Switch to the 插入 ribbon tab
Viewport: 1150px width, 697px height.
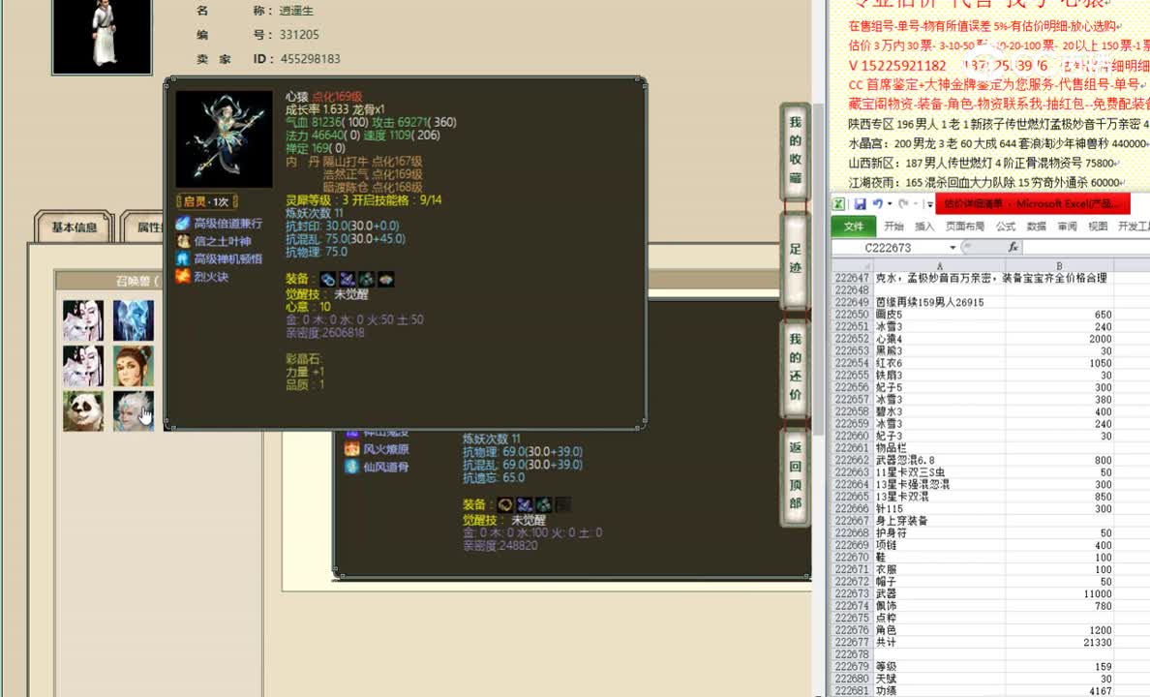pos(924,226)
